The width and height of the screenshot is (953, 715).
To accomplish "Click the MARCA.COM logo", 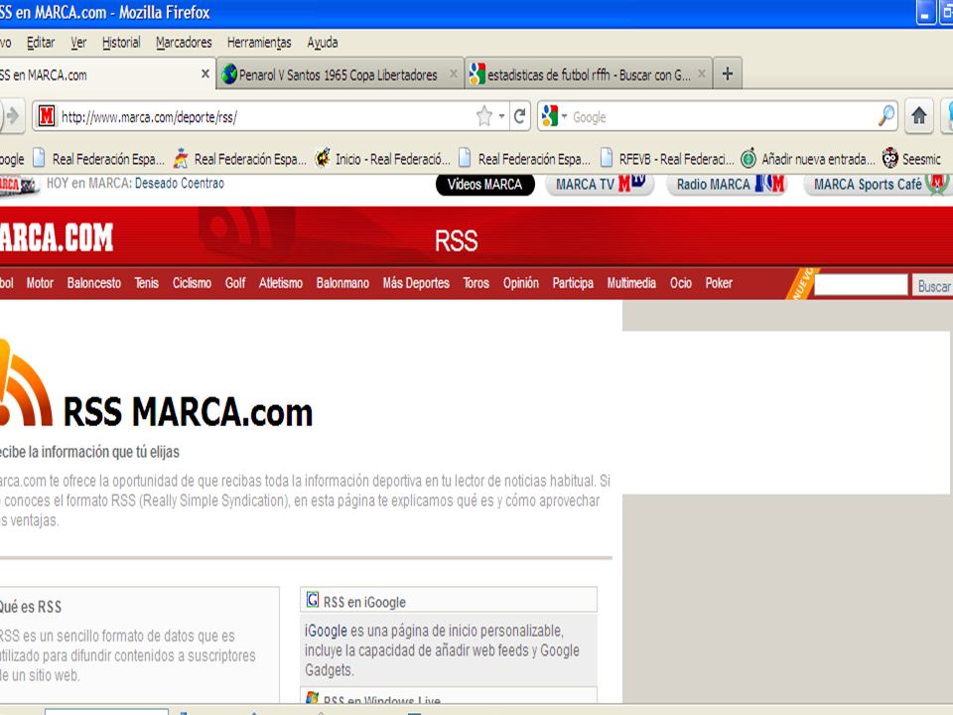I will tap(57, 237).
